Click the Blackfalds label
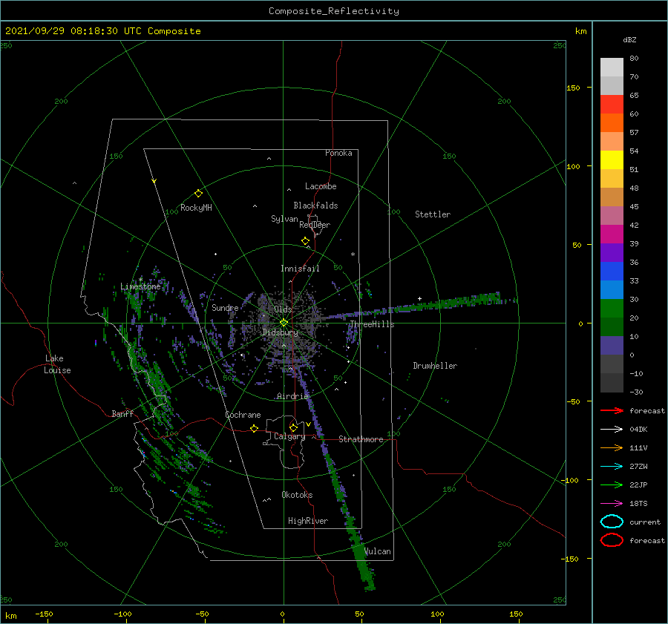The height and width of the screenshot is (624, 668). coord(315,206)
